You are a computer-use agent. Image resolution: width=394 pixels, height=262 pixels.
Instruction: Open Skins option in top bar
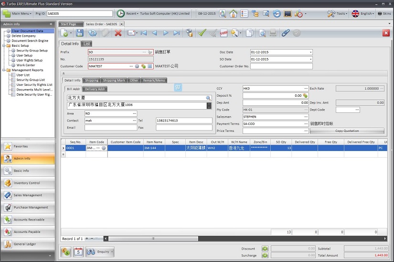[x=384, y=13]
